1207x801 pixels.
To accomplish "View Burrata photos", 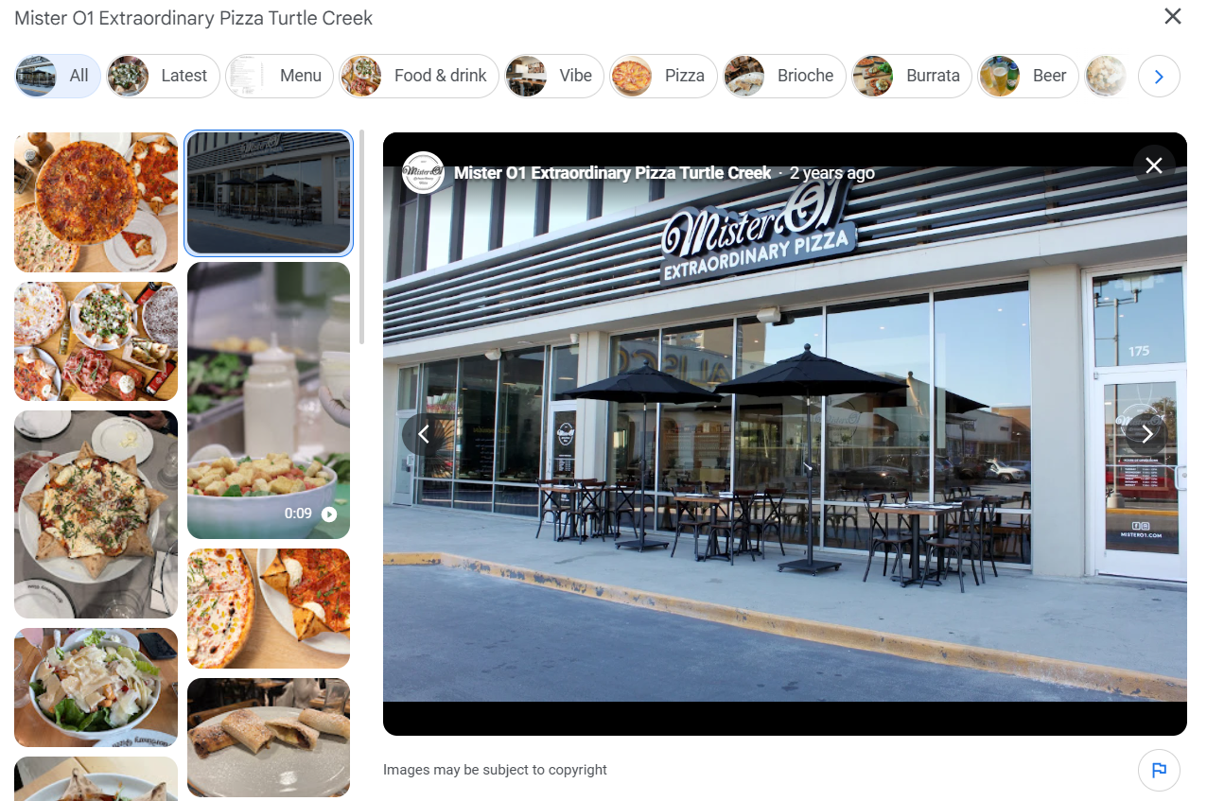I will [912, 76].
